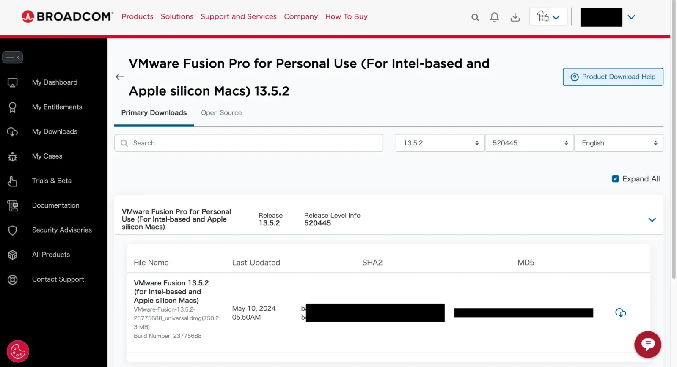Click 'VMware Fusion 13.5.2' file name
This screenshot has width=677, height=367.
coord(171,292)
